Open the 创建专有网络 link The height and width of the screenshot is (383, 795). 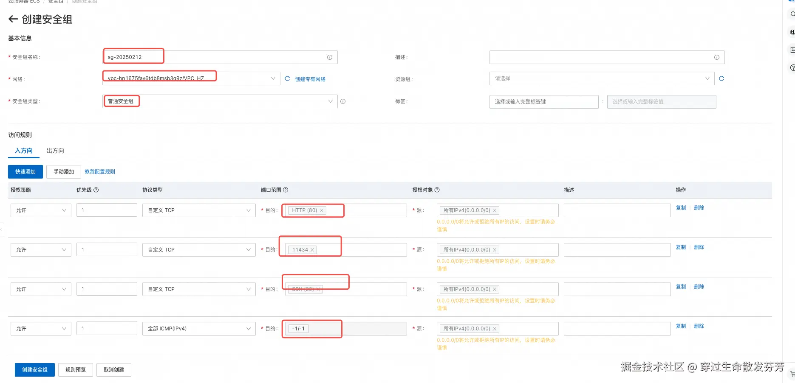[x=310, y=79]
